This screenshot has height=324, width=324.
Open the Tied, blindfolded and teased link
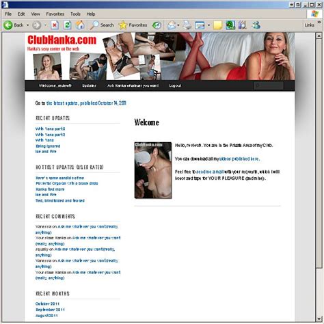tap(60, 200)
